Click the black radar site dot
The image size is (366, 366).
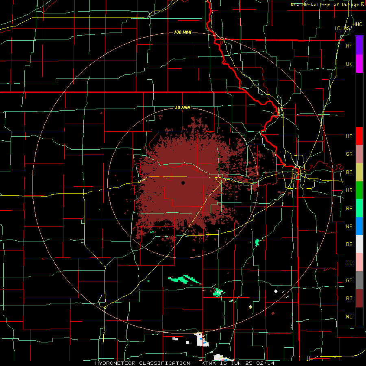[x=183, y=183]
